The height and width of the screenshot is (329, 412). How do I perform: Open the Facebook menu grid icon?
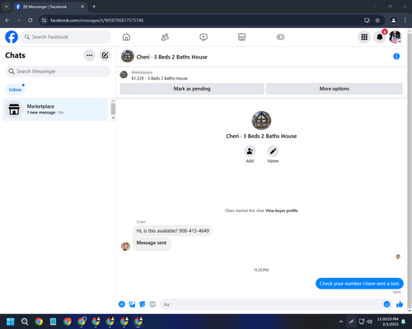click(364, 37)
